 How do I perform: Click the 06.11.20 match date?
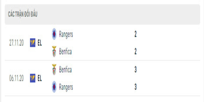17,78
